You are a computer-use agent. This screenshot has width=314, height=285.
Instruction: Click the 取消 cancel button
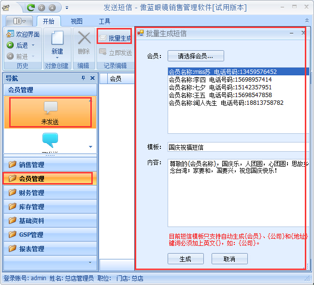(x=229, y=259)
